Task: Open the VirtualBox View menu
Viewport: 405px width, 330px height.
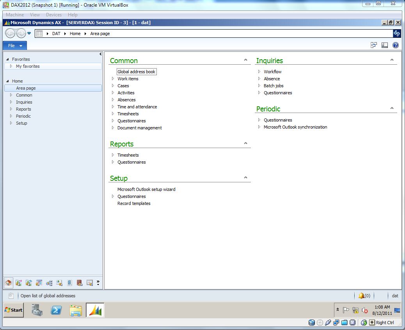Action: (35, 15)
